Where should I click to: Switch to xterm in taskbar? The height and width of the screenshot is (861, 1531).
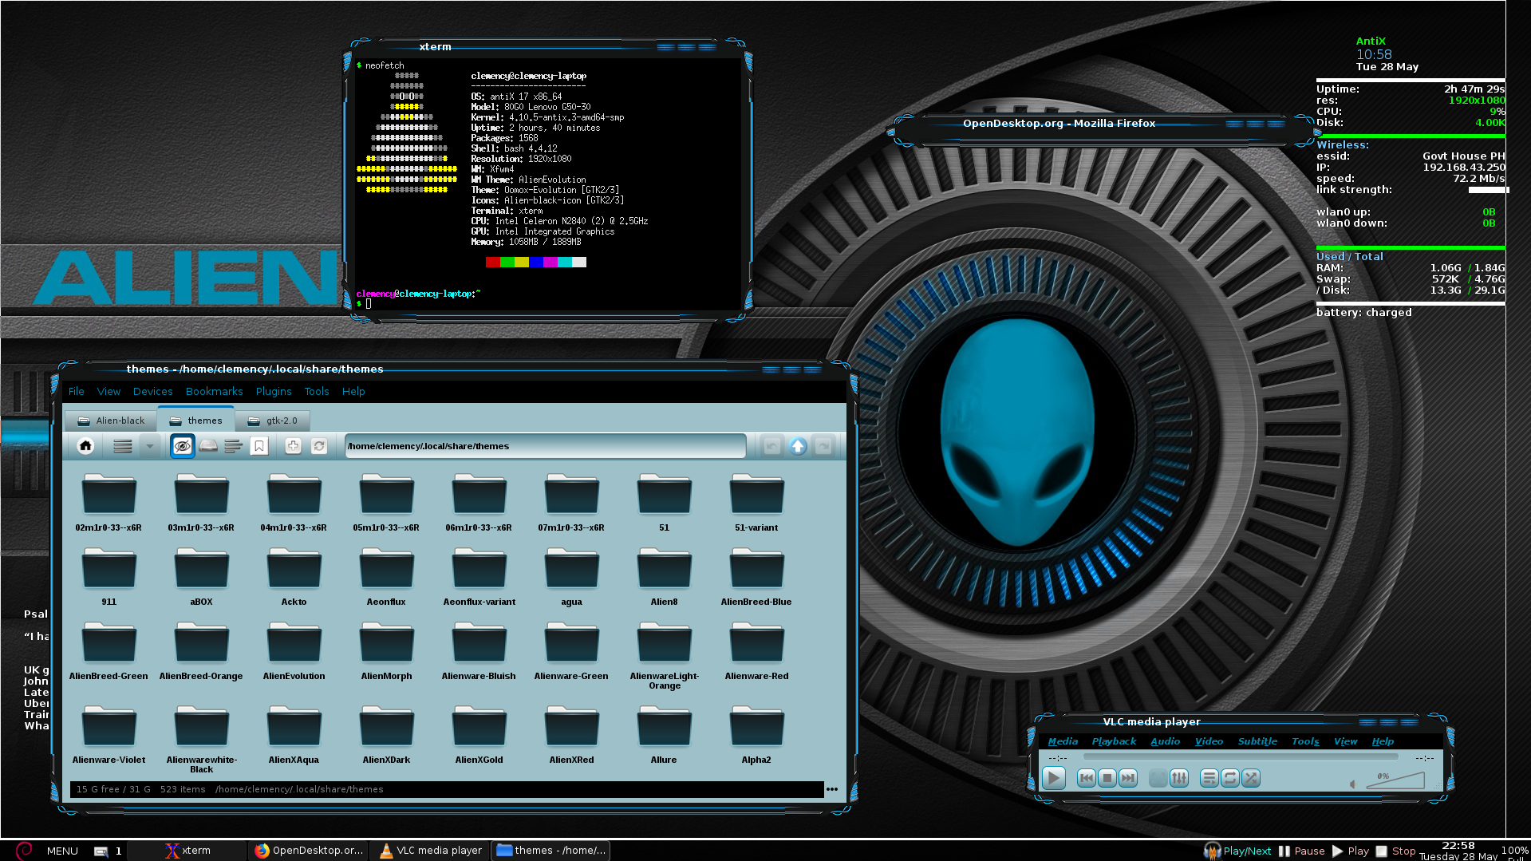coord(188,851)
